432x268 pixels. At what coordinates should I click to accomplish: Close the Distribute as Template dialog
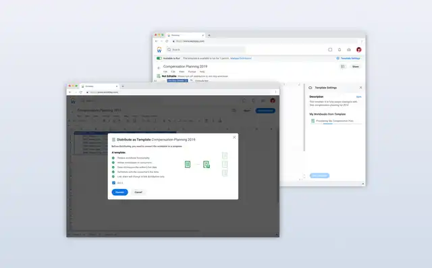click(234, 137)
